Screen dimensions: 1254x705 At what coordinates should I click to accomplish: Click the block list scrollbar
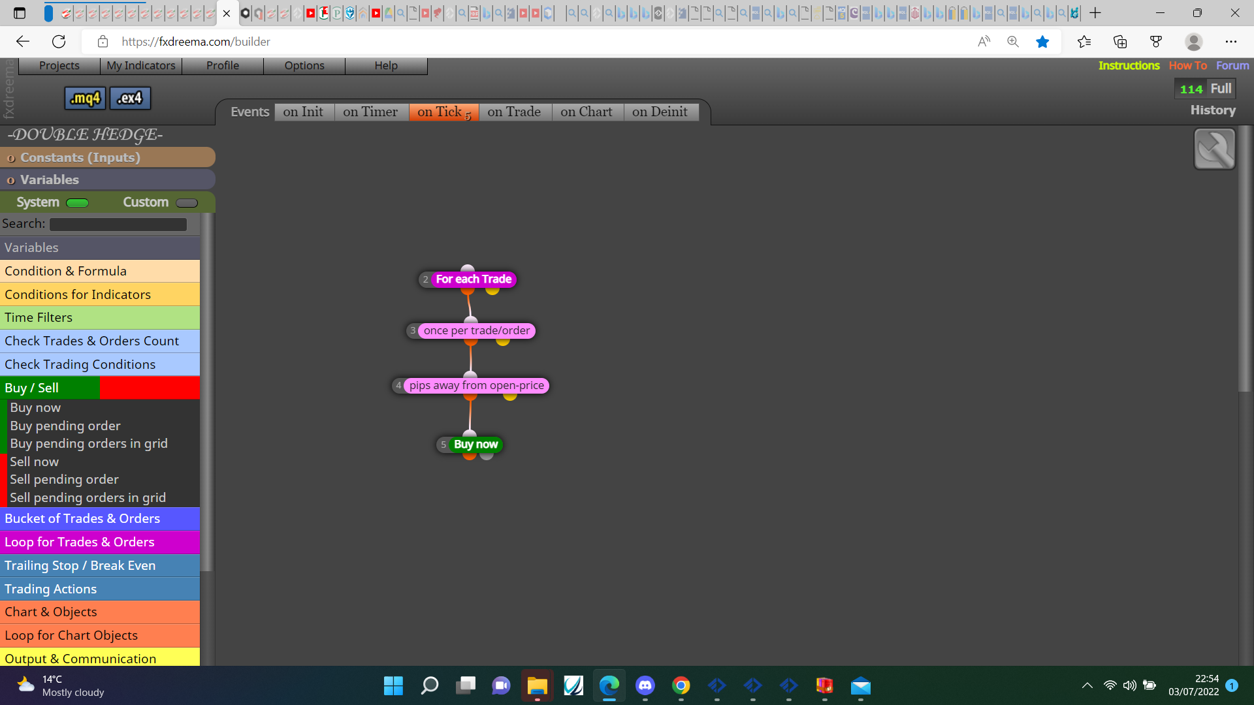tap(206, 392)
